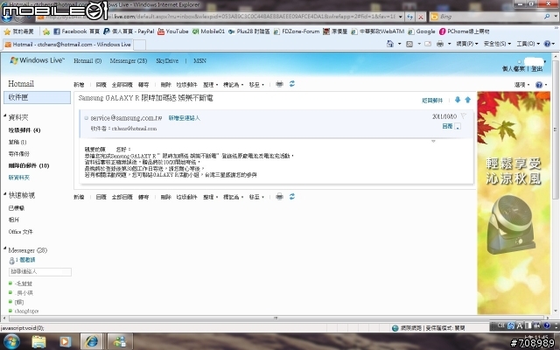Image resolution: width=560 pixels, height=350 pixels.
Task: Open Hotmail (0) in header
Action: coord(87,60)
